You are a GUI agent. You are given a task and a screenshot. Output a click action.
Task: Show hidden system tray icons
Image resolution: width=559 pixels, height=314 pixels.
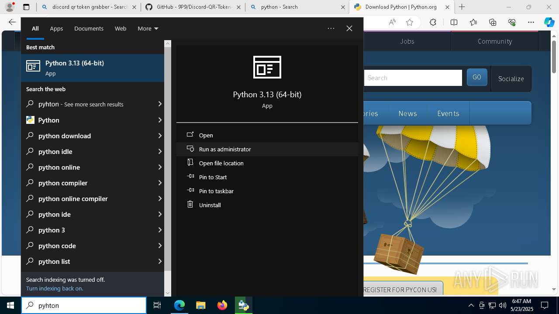471,305
